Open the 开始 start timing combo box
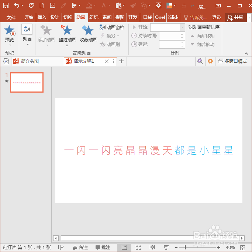Screen dimensions: 252x252 pos(168,27)
